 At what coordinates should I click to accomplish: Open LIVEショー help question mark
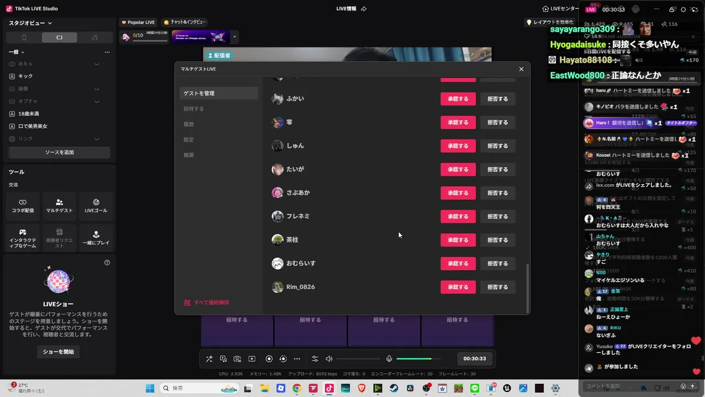pyautogui.click(x=107, y=262)
